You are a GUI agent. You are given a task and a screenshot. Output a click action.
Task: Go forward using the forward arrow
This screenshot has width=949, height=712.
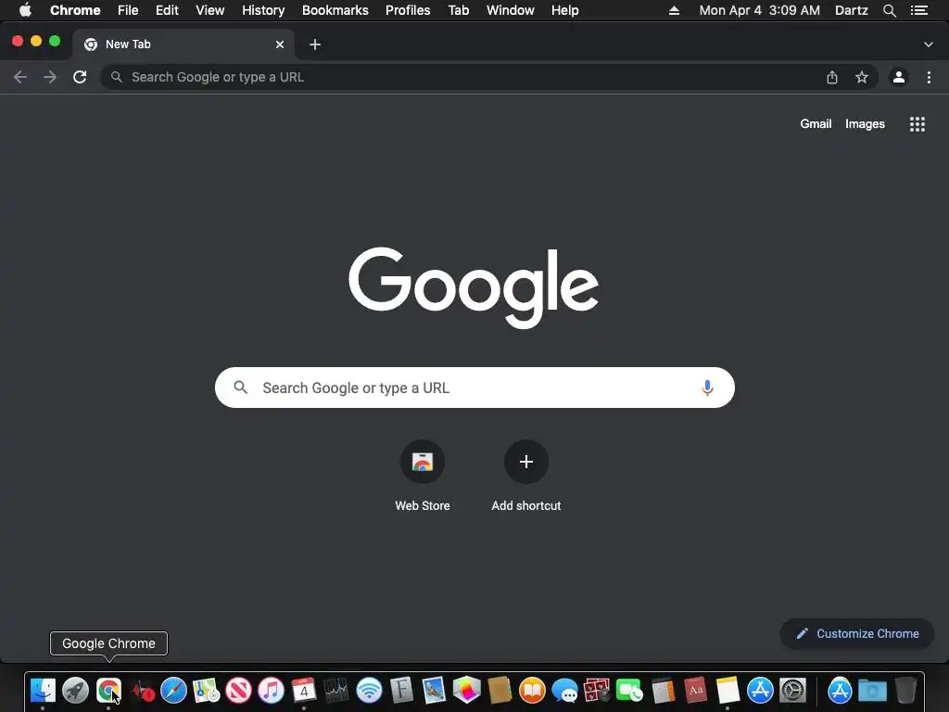(50, 77)
